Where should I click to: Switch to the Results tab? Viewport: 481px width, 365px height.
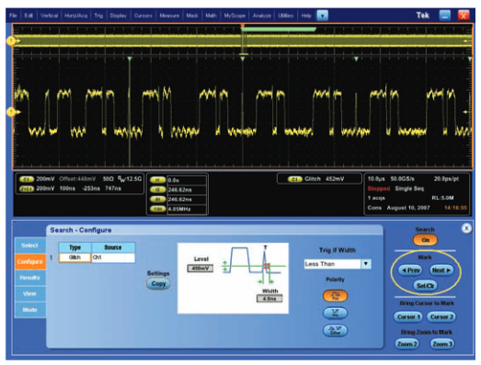(29, 278)
